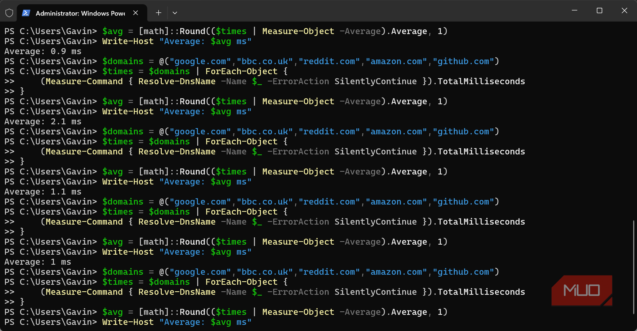Open the new tab profile dropdown

pos(175,13)
